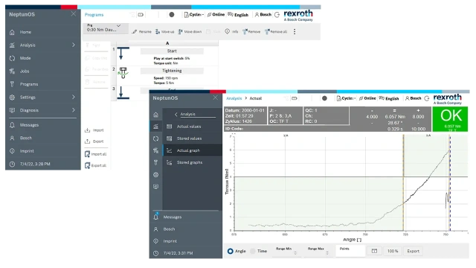Select the Tightening step in the program

(x=172, y=71)
